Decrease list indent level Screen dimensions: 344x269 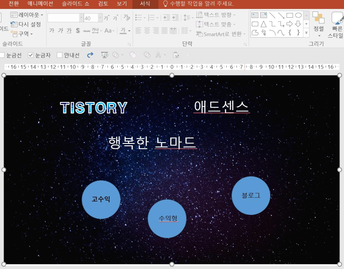click(167, 18)
